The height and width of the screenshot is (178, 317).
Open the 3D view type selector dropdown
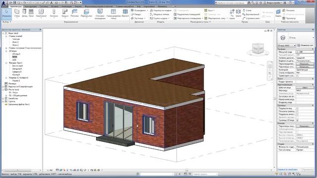coord(313,38)
